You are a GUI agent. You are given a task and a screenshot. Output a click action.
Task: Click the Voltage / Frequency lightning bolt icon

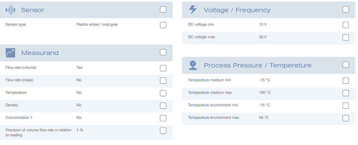coord(193,10)
